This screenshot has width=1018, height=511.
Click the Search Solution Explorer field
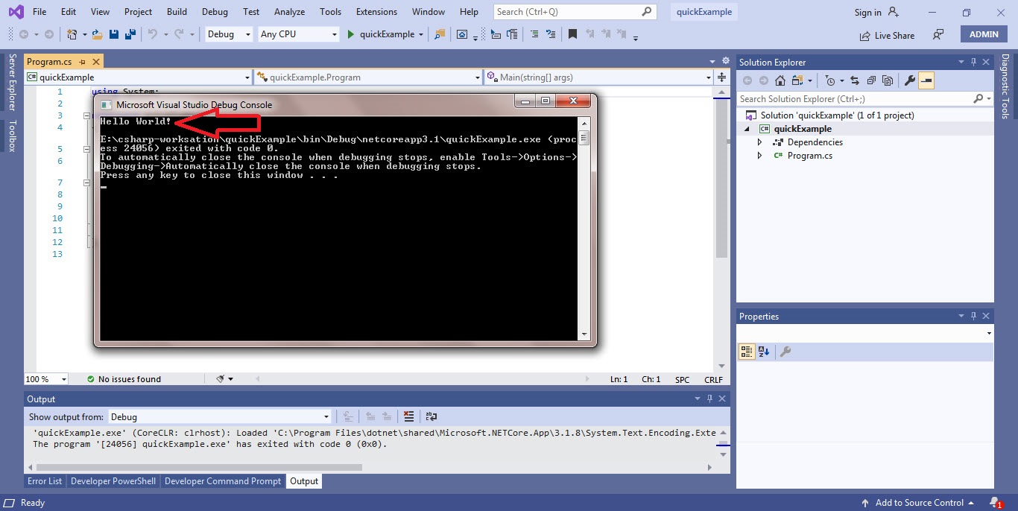864,99
